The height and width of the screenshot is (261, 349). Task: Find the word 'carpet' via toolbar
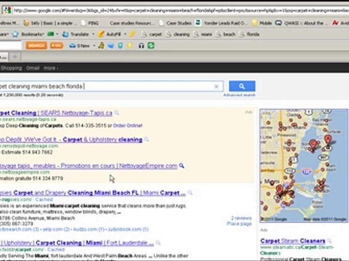(152, 34)
